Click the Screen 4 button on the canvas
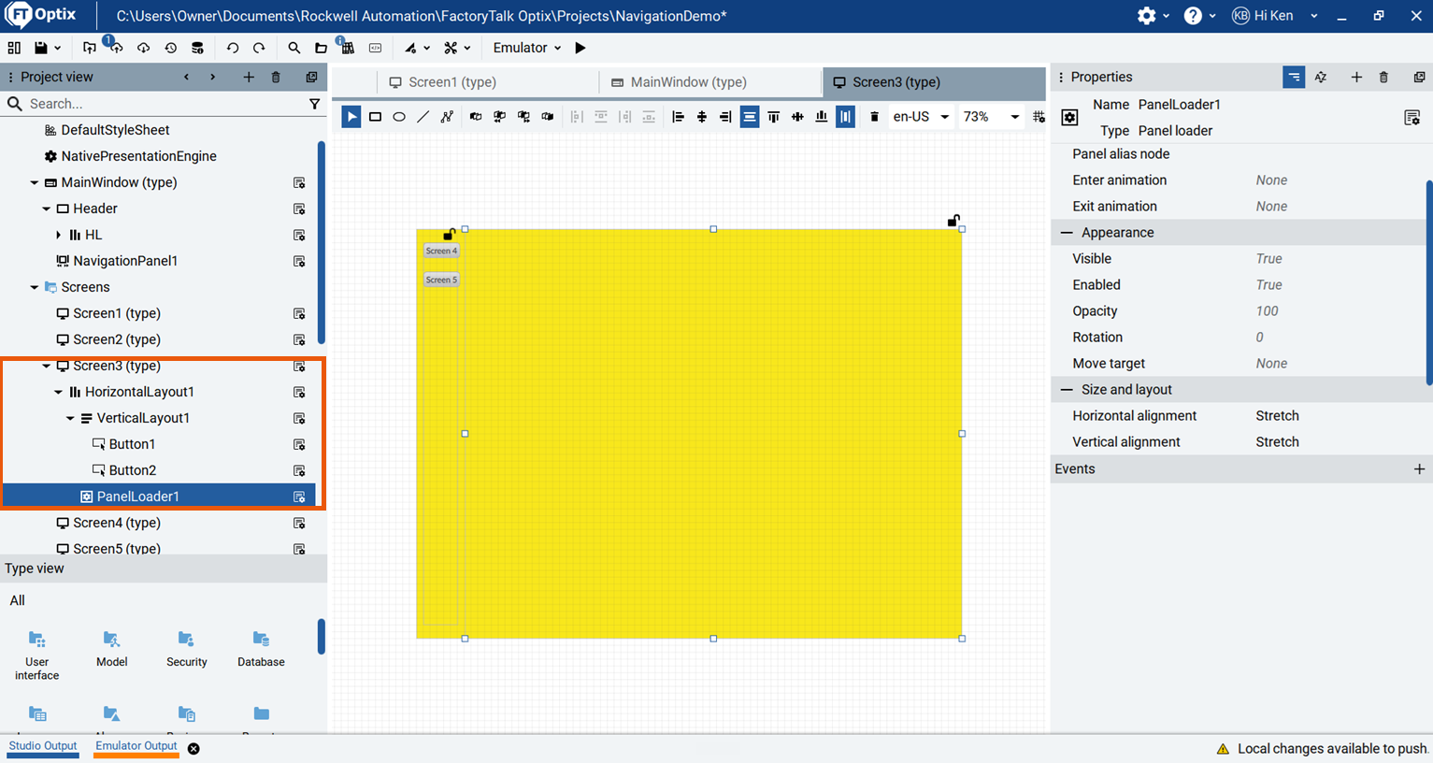The width and height of the screenshot is (1433, 763). point(441,251)
